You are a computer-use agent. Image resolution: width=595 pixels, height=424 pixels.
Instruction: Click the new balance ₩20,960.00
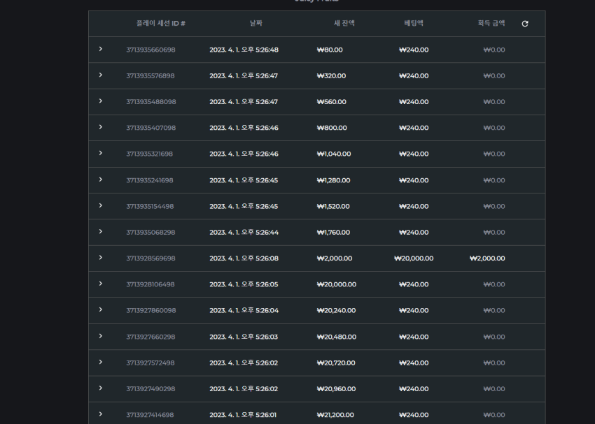[x=336, y=389]
